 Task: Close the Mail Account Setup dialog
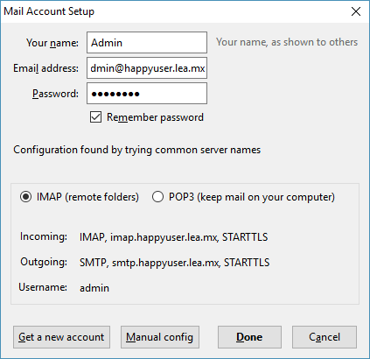[356, 11]
